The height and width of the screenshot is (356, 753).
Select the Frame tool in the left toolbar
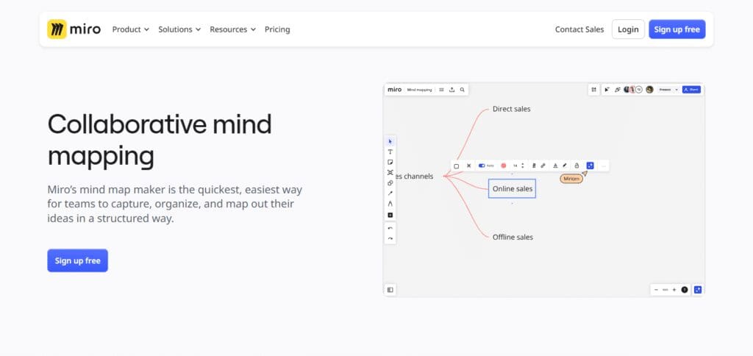(x=390, y=172)
